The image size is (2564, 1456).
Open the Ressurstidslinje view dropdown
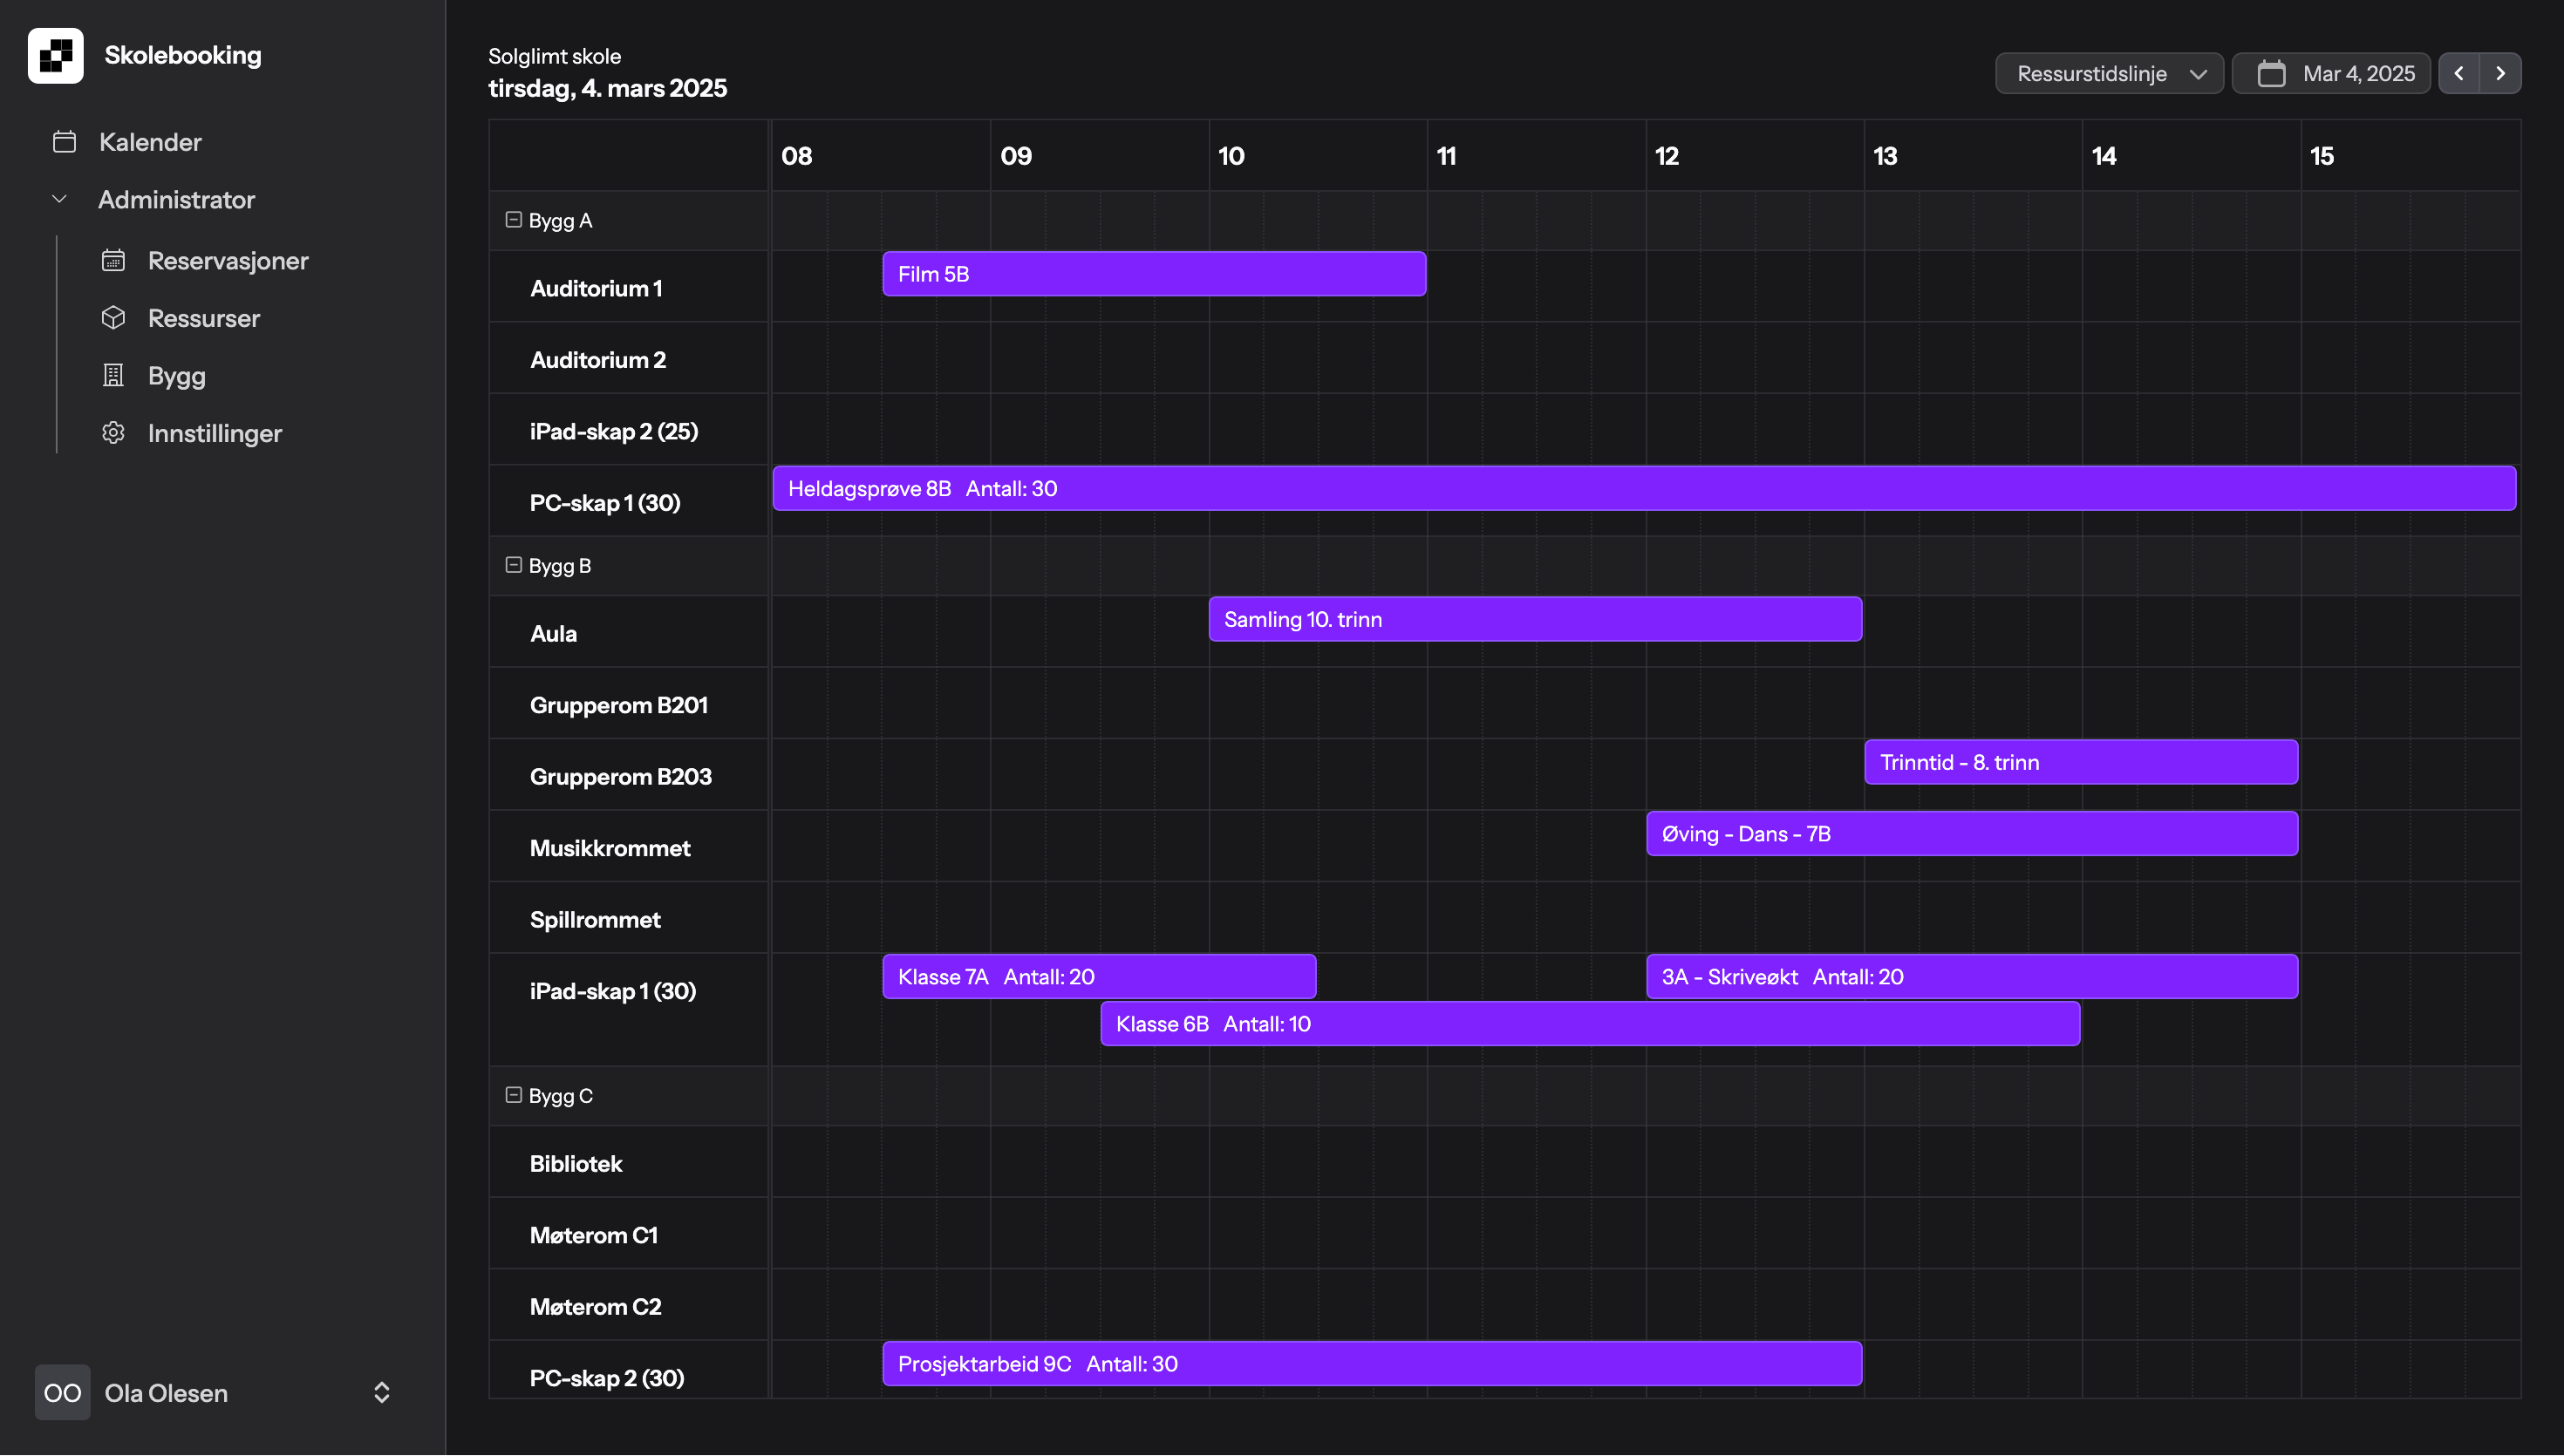pyautogui.click(x=2108, y=74)
